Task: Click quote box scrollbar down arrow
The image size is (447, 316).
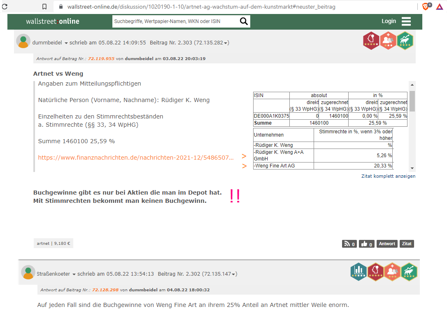Action: coord(412,168)
